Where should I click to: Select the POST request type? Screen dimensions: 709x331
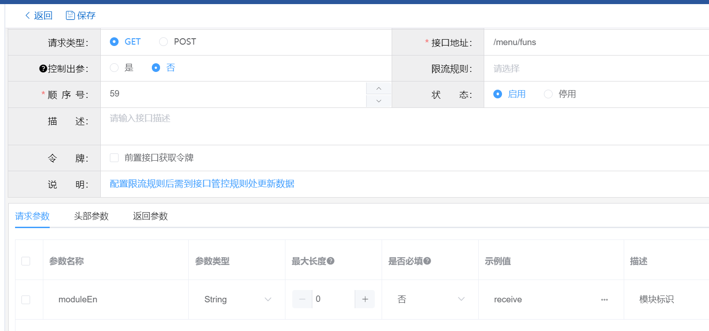tap(177, 42)
